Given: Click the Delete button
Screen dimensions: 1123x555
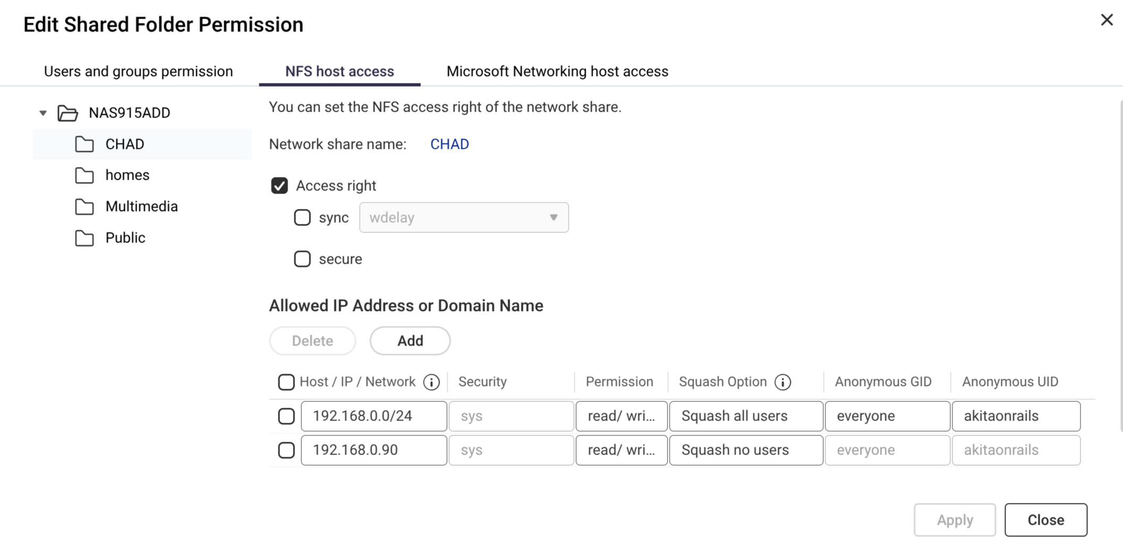Looking at the screenshot, I should coord(313,341).
